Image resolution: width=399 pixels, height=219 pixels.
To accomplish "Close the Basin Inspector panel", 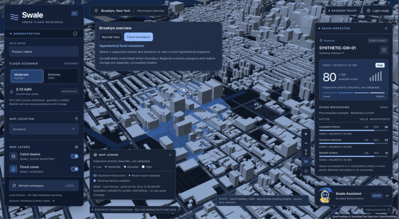I will click(x=386, y=29).
